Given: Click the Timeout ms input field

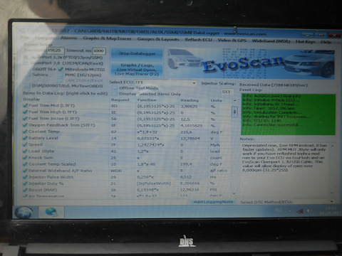Looking at the screenshot, I should [x=99, y=50].
